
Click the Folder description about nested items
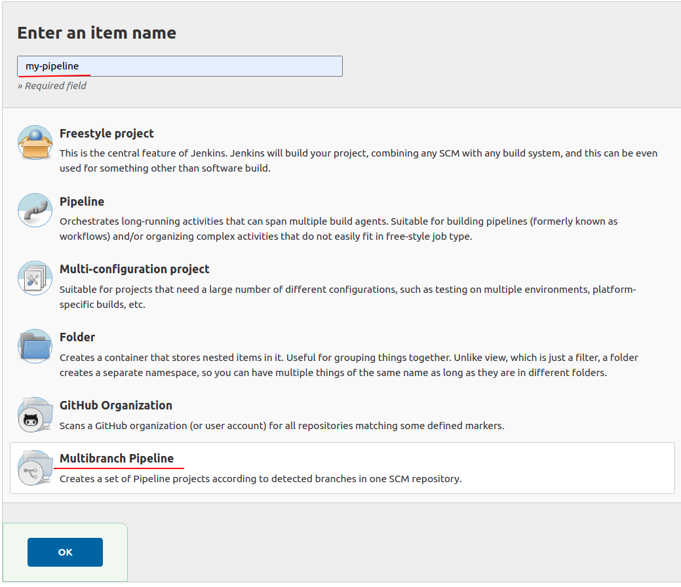pos(349,365)
